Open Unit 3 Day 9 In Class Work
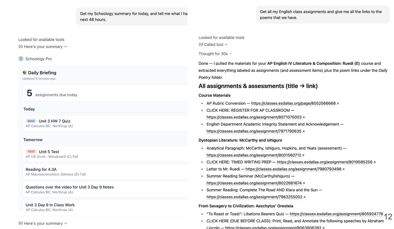Viewport: 394px width, 229px height. [x=105, y=205]
